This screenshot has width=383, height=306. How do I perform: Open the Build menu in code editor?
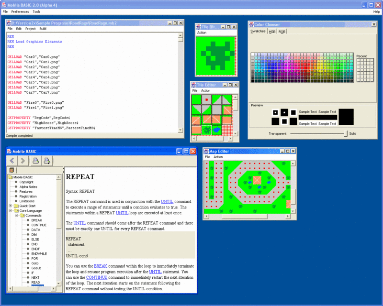[43, 29]
